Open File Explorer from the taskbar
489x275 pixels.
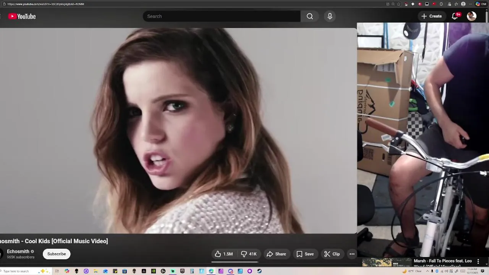tap(96, 271)
